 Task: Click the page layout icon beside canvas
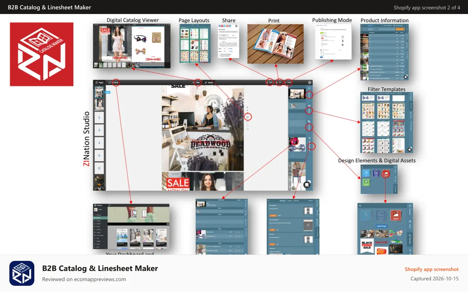pyautogui.click(x=247, y=116)
